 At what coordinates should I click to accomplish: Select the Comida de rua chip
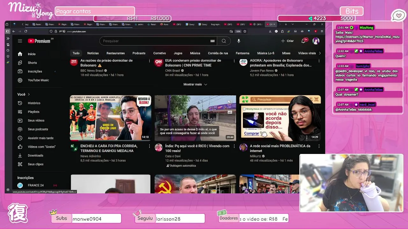pyautogui.click(x=218, y=53)
